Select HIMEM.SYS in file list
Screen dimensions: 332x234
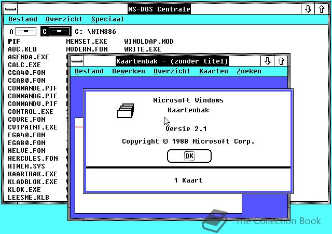click(26, 166)
